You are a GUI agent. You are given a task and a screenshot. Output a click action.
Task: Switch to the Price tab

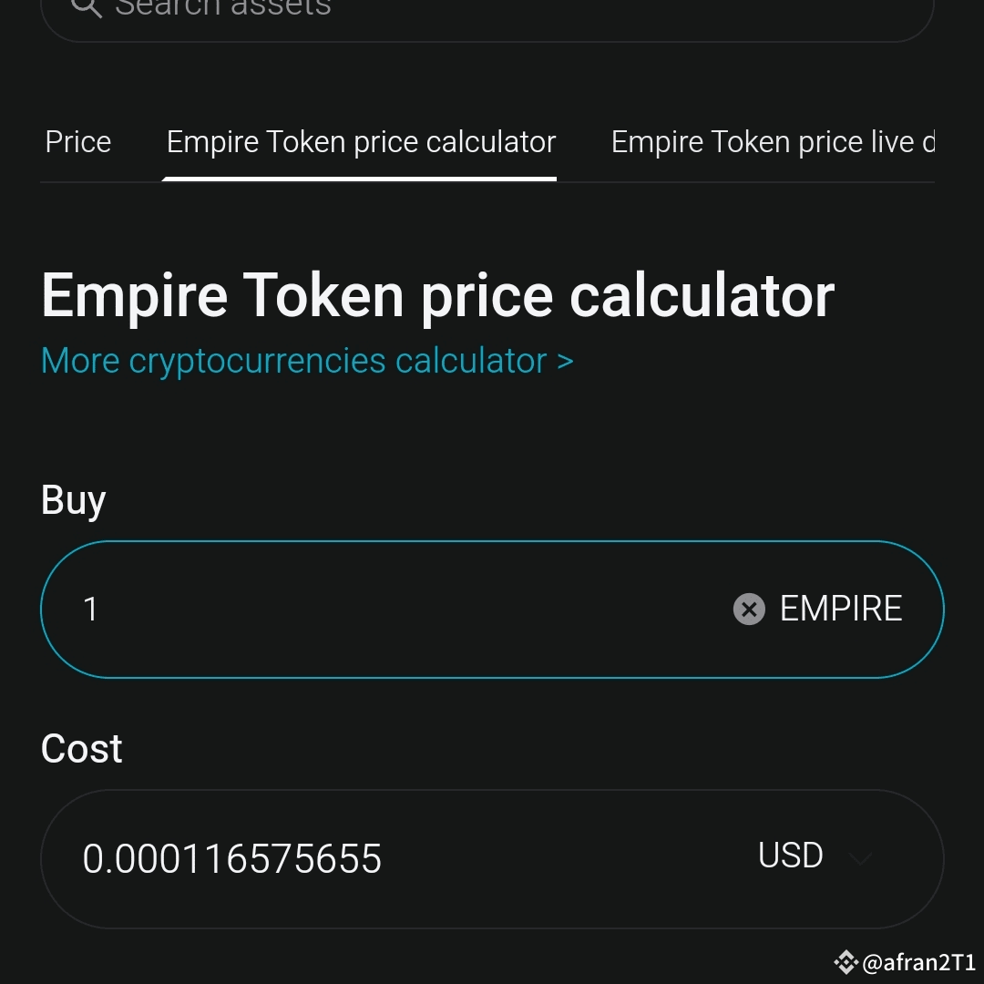pos(77,141)
